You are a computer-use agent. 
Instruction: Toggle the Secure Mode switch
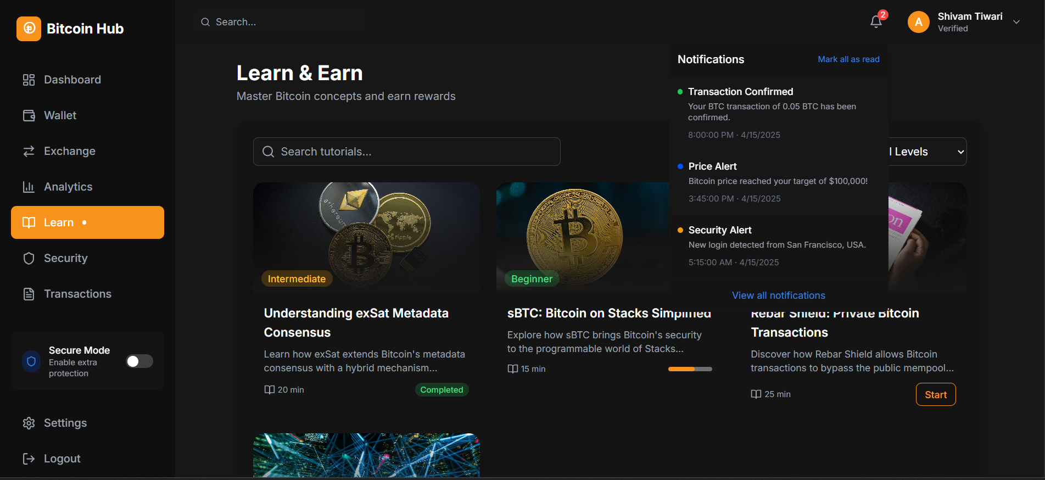point(139,361)
